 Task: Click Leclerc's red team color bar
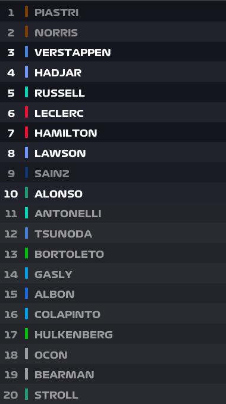pos(26,112)
